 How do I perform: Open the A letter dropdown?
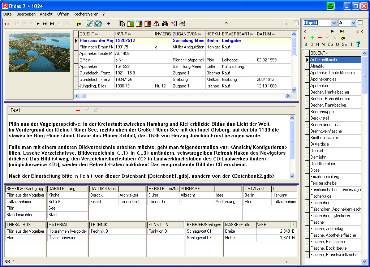(x=353, y=23)
